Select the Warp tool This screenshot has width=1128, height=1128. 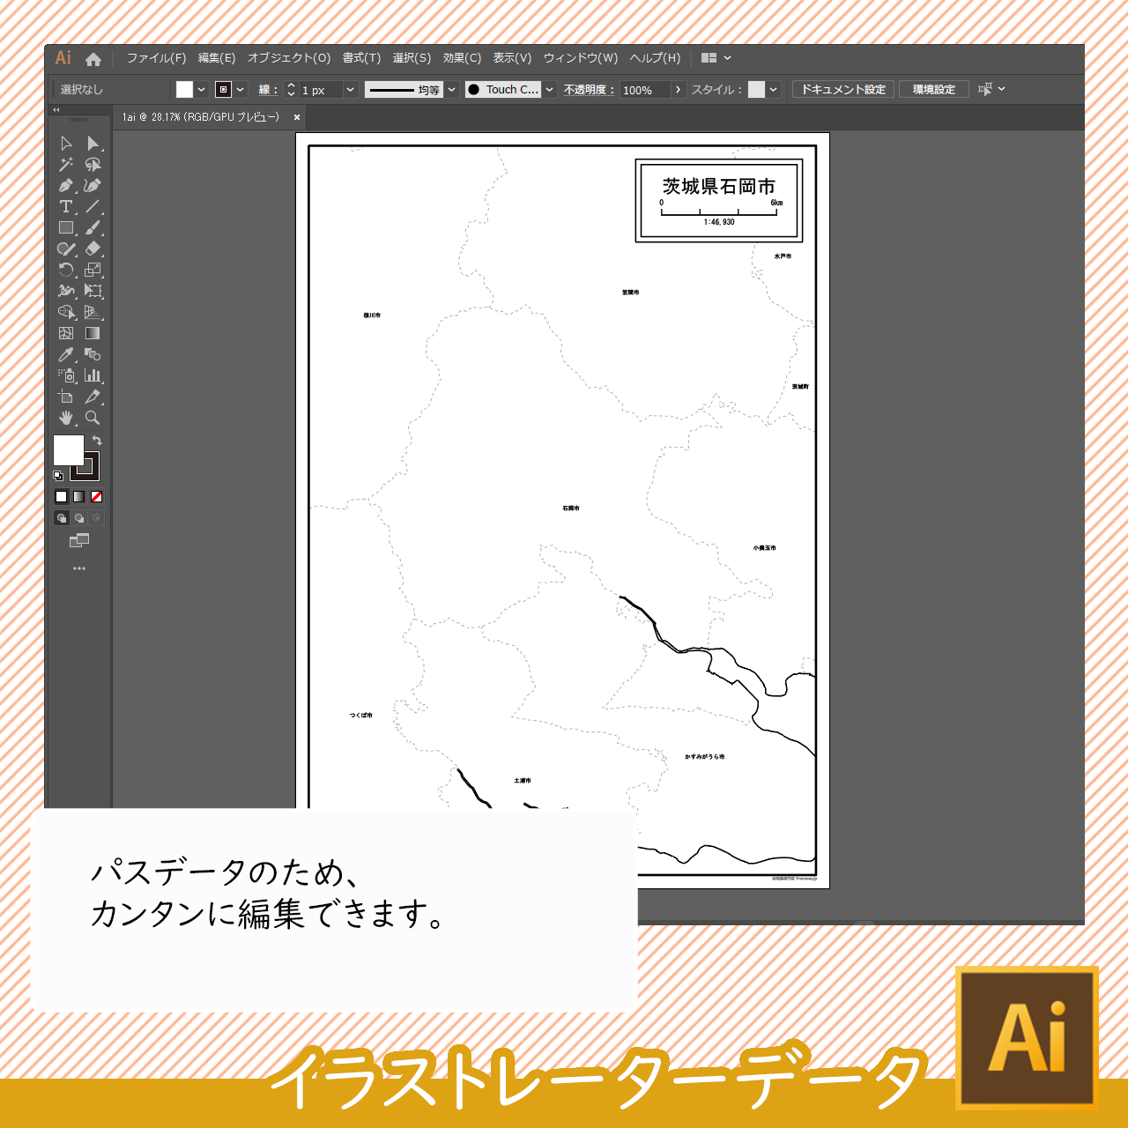pyautogui.click(x=66, y=291)
